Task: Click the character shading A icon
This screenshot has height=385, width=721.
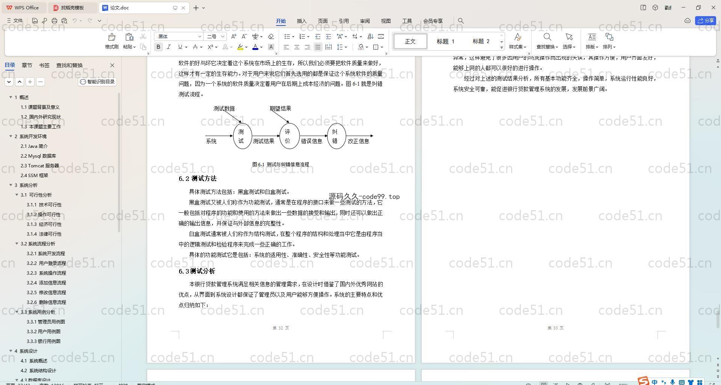Action: click(x=271, y=47)
